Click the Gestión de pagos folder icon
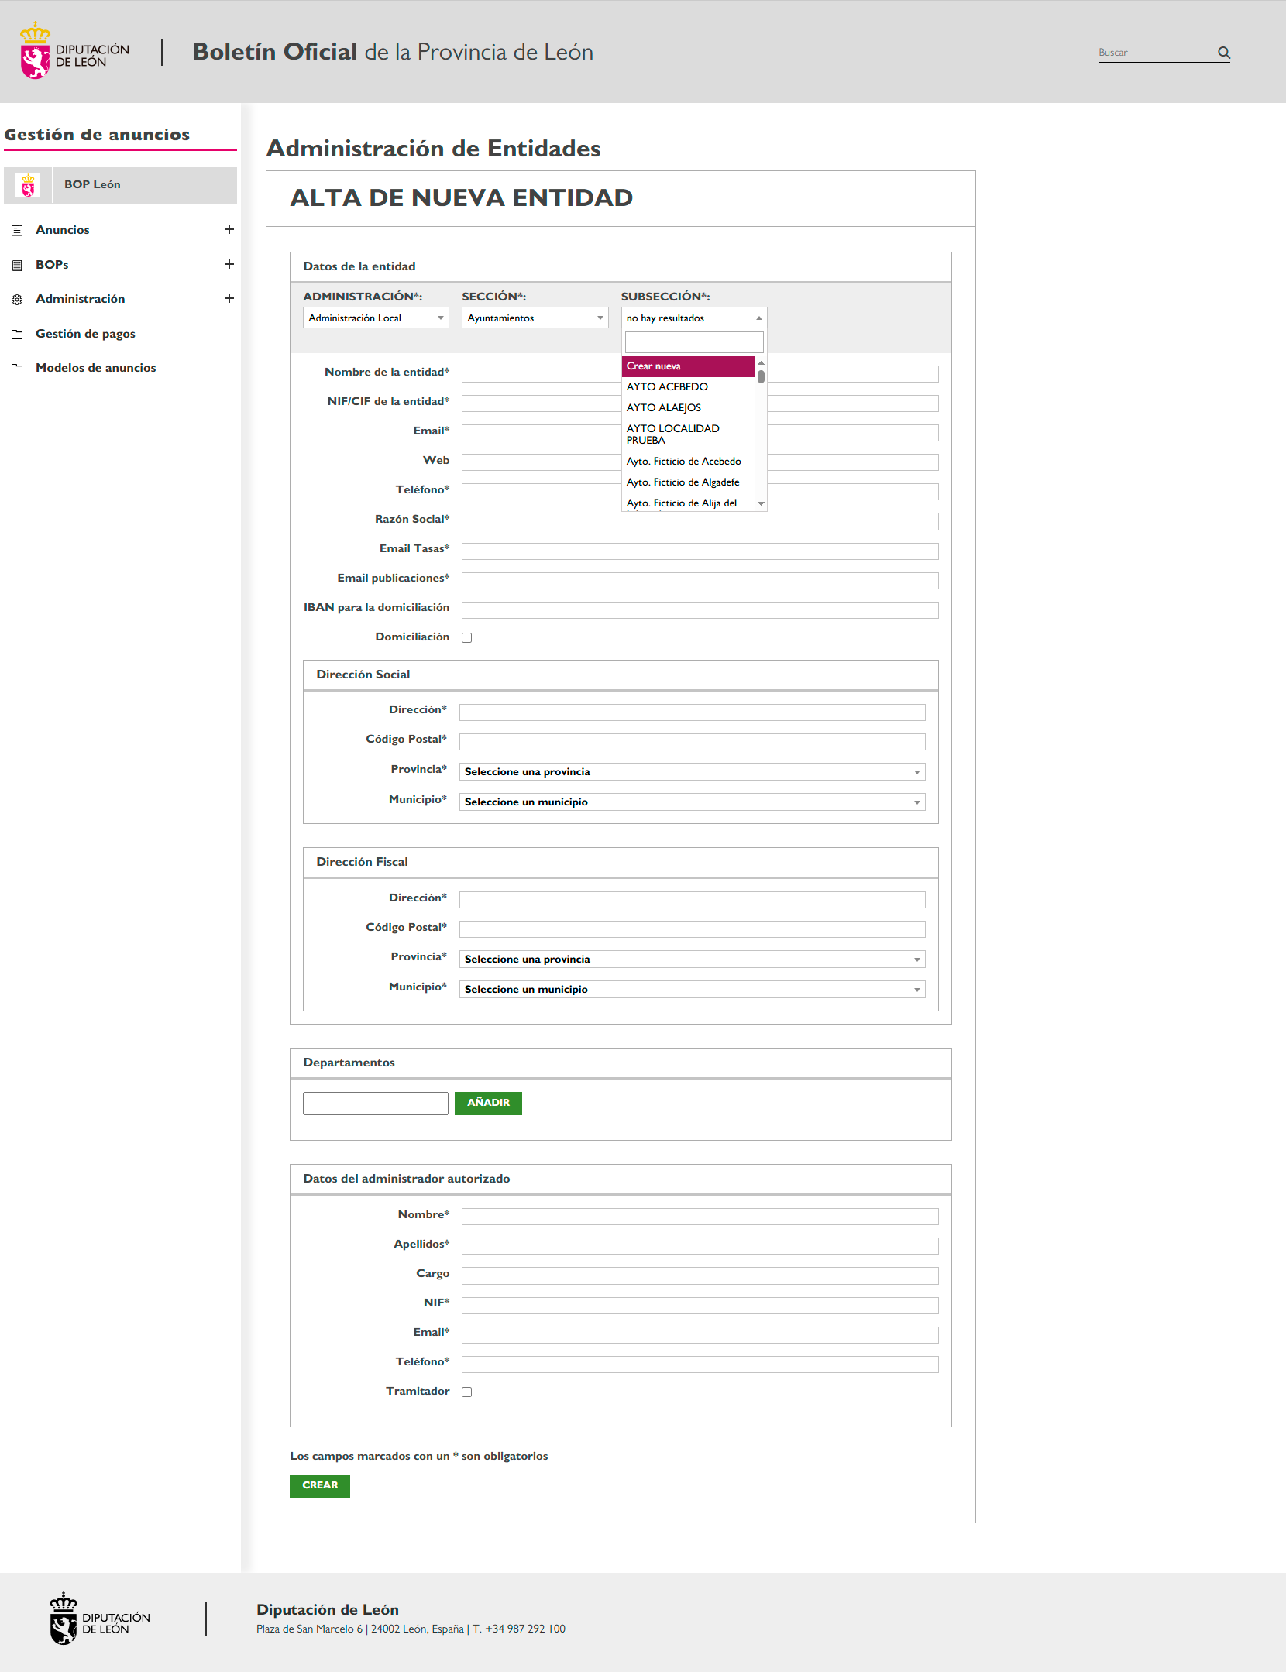1286x1672 pixels. pyautogui.click(x=17, y=335)
